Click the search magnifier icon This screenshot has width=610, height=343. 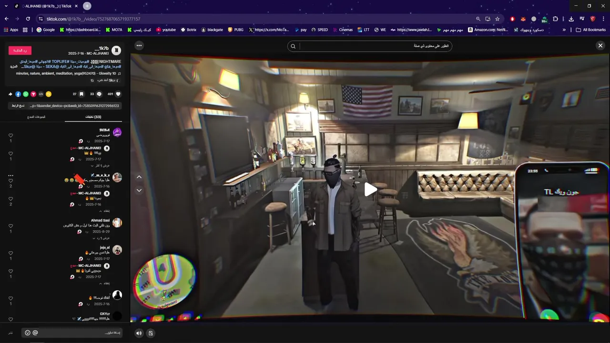[x=293, y=46]
